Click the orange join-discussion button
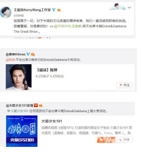The width and height of the screenshot is (141, 155). [106, 140]
